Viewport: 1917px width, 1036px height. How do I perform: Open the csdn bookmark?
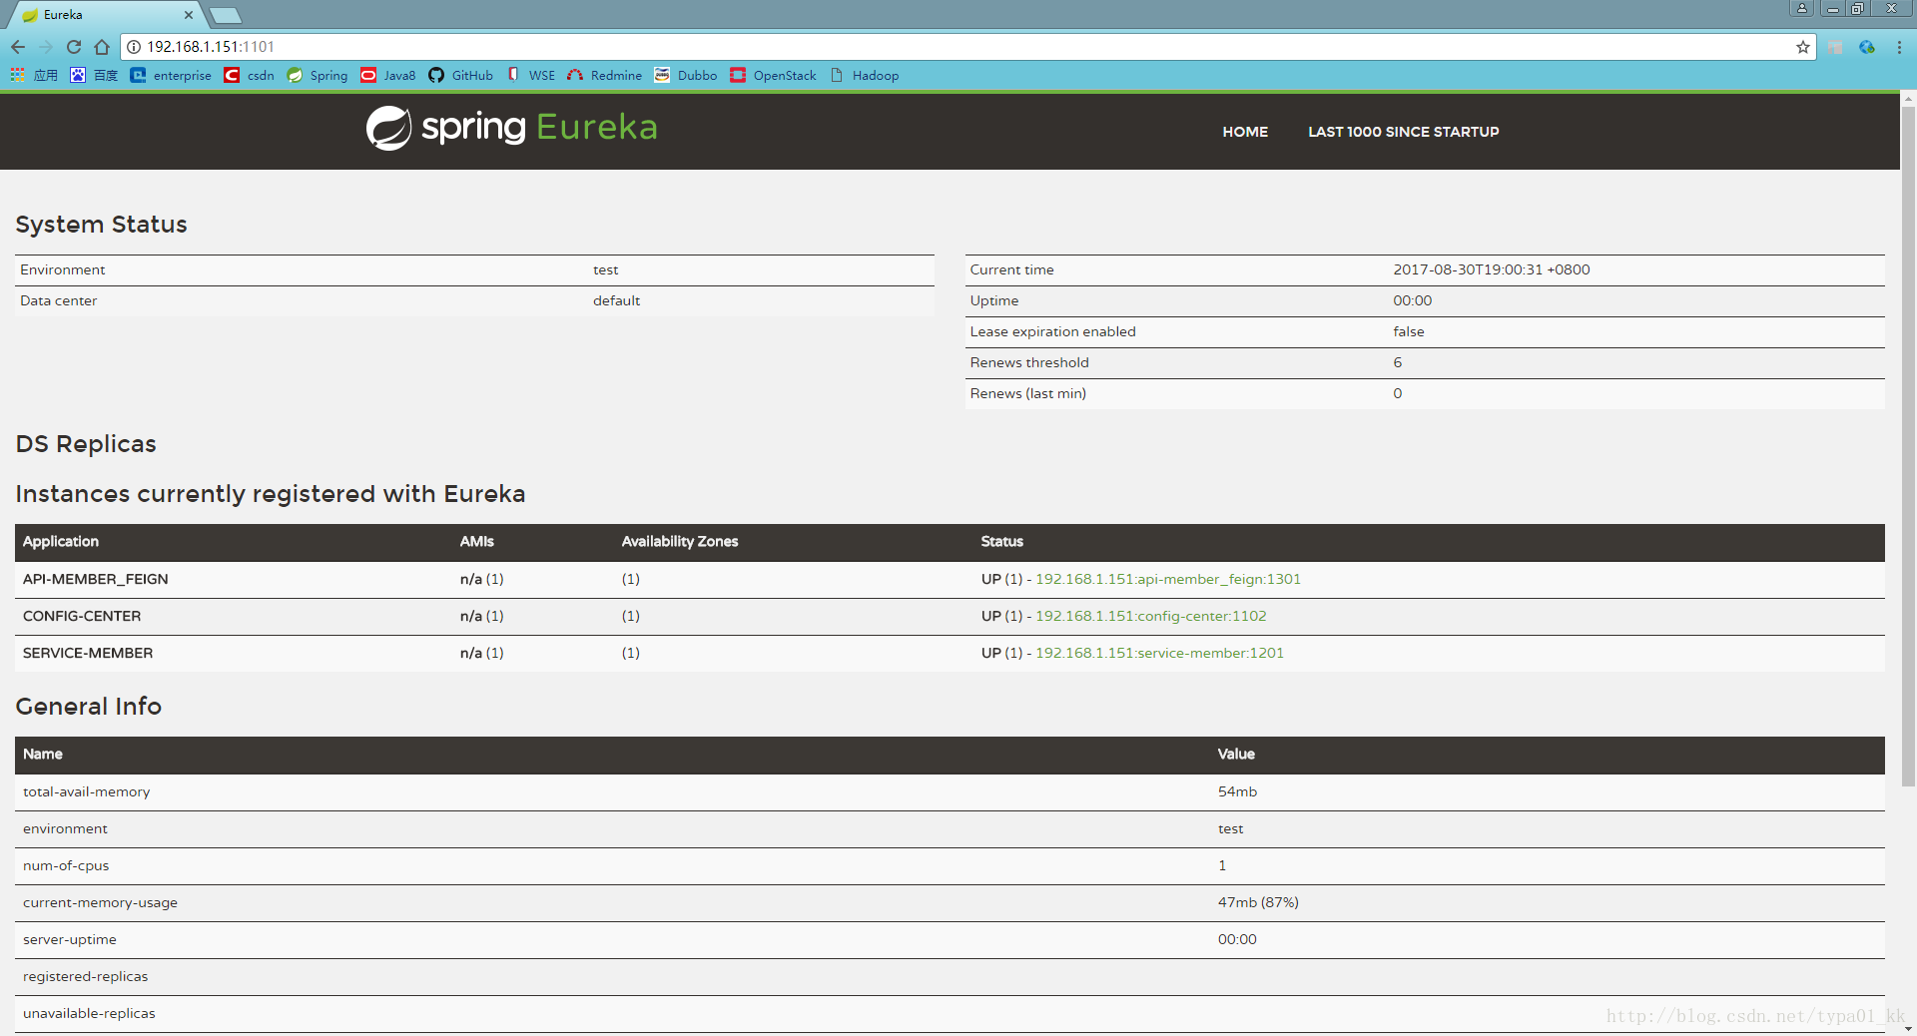coord(250,75)
